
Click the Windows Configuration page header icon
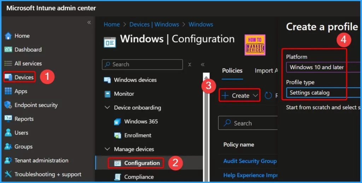click(110, 42)
